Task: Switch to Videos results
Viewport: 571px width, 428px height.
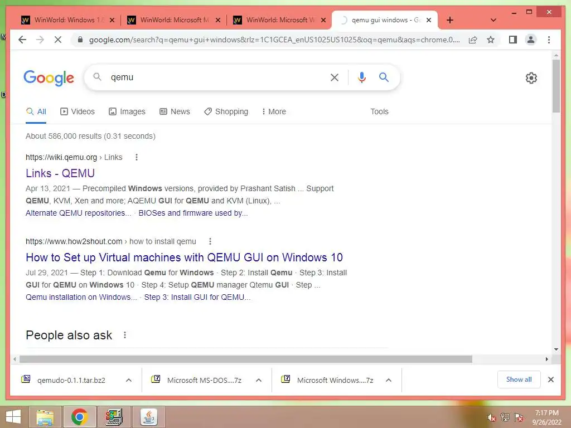Action: (x=77, y=111)
